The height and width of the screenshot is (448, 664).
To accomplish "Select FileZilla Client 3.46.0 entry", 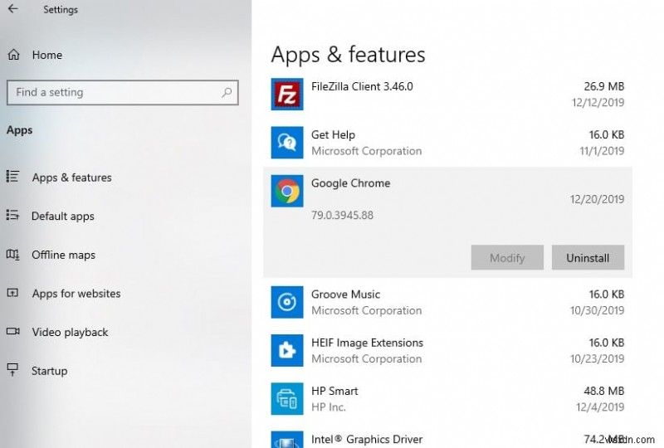I will 362,86.
